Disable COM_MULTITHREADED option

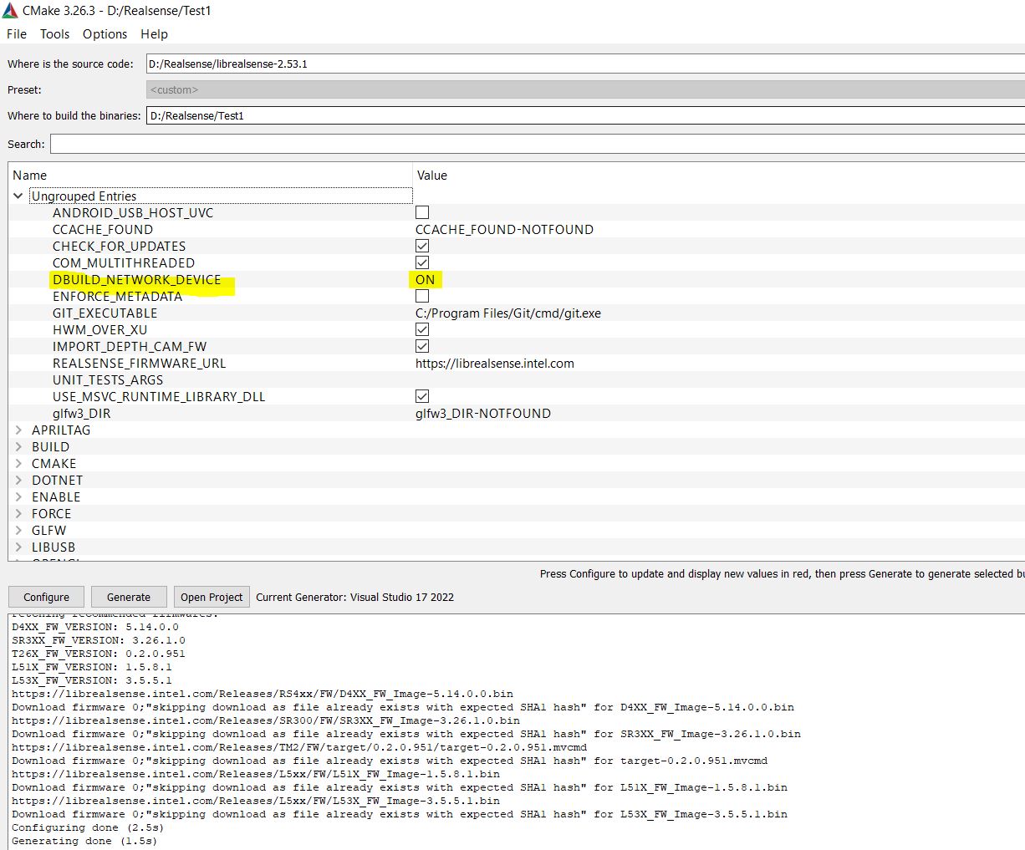point(422,262)
